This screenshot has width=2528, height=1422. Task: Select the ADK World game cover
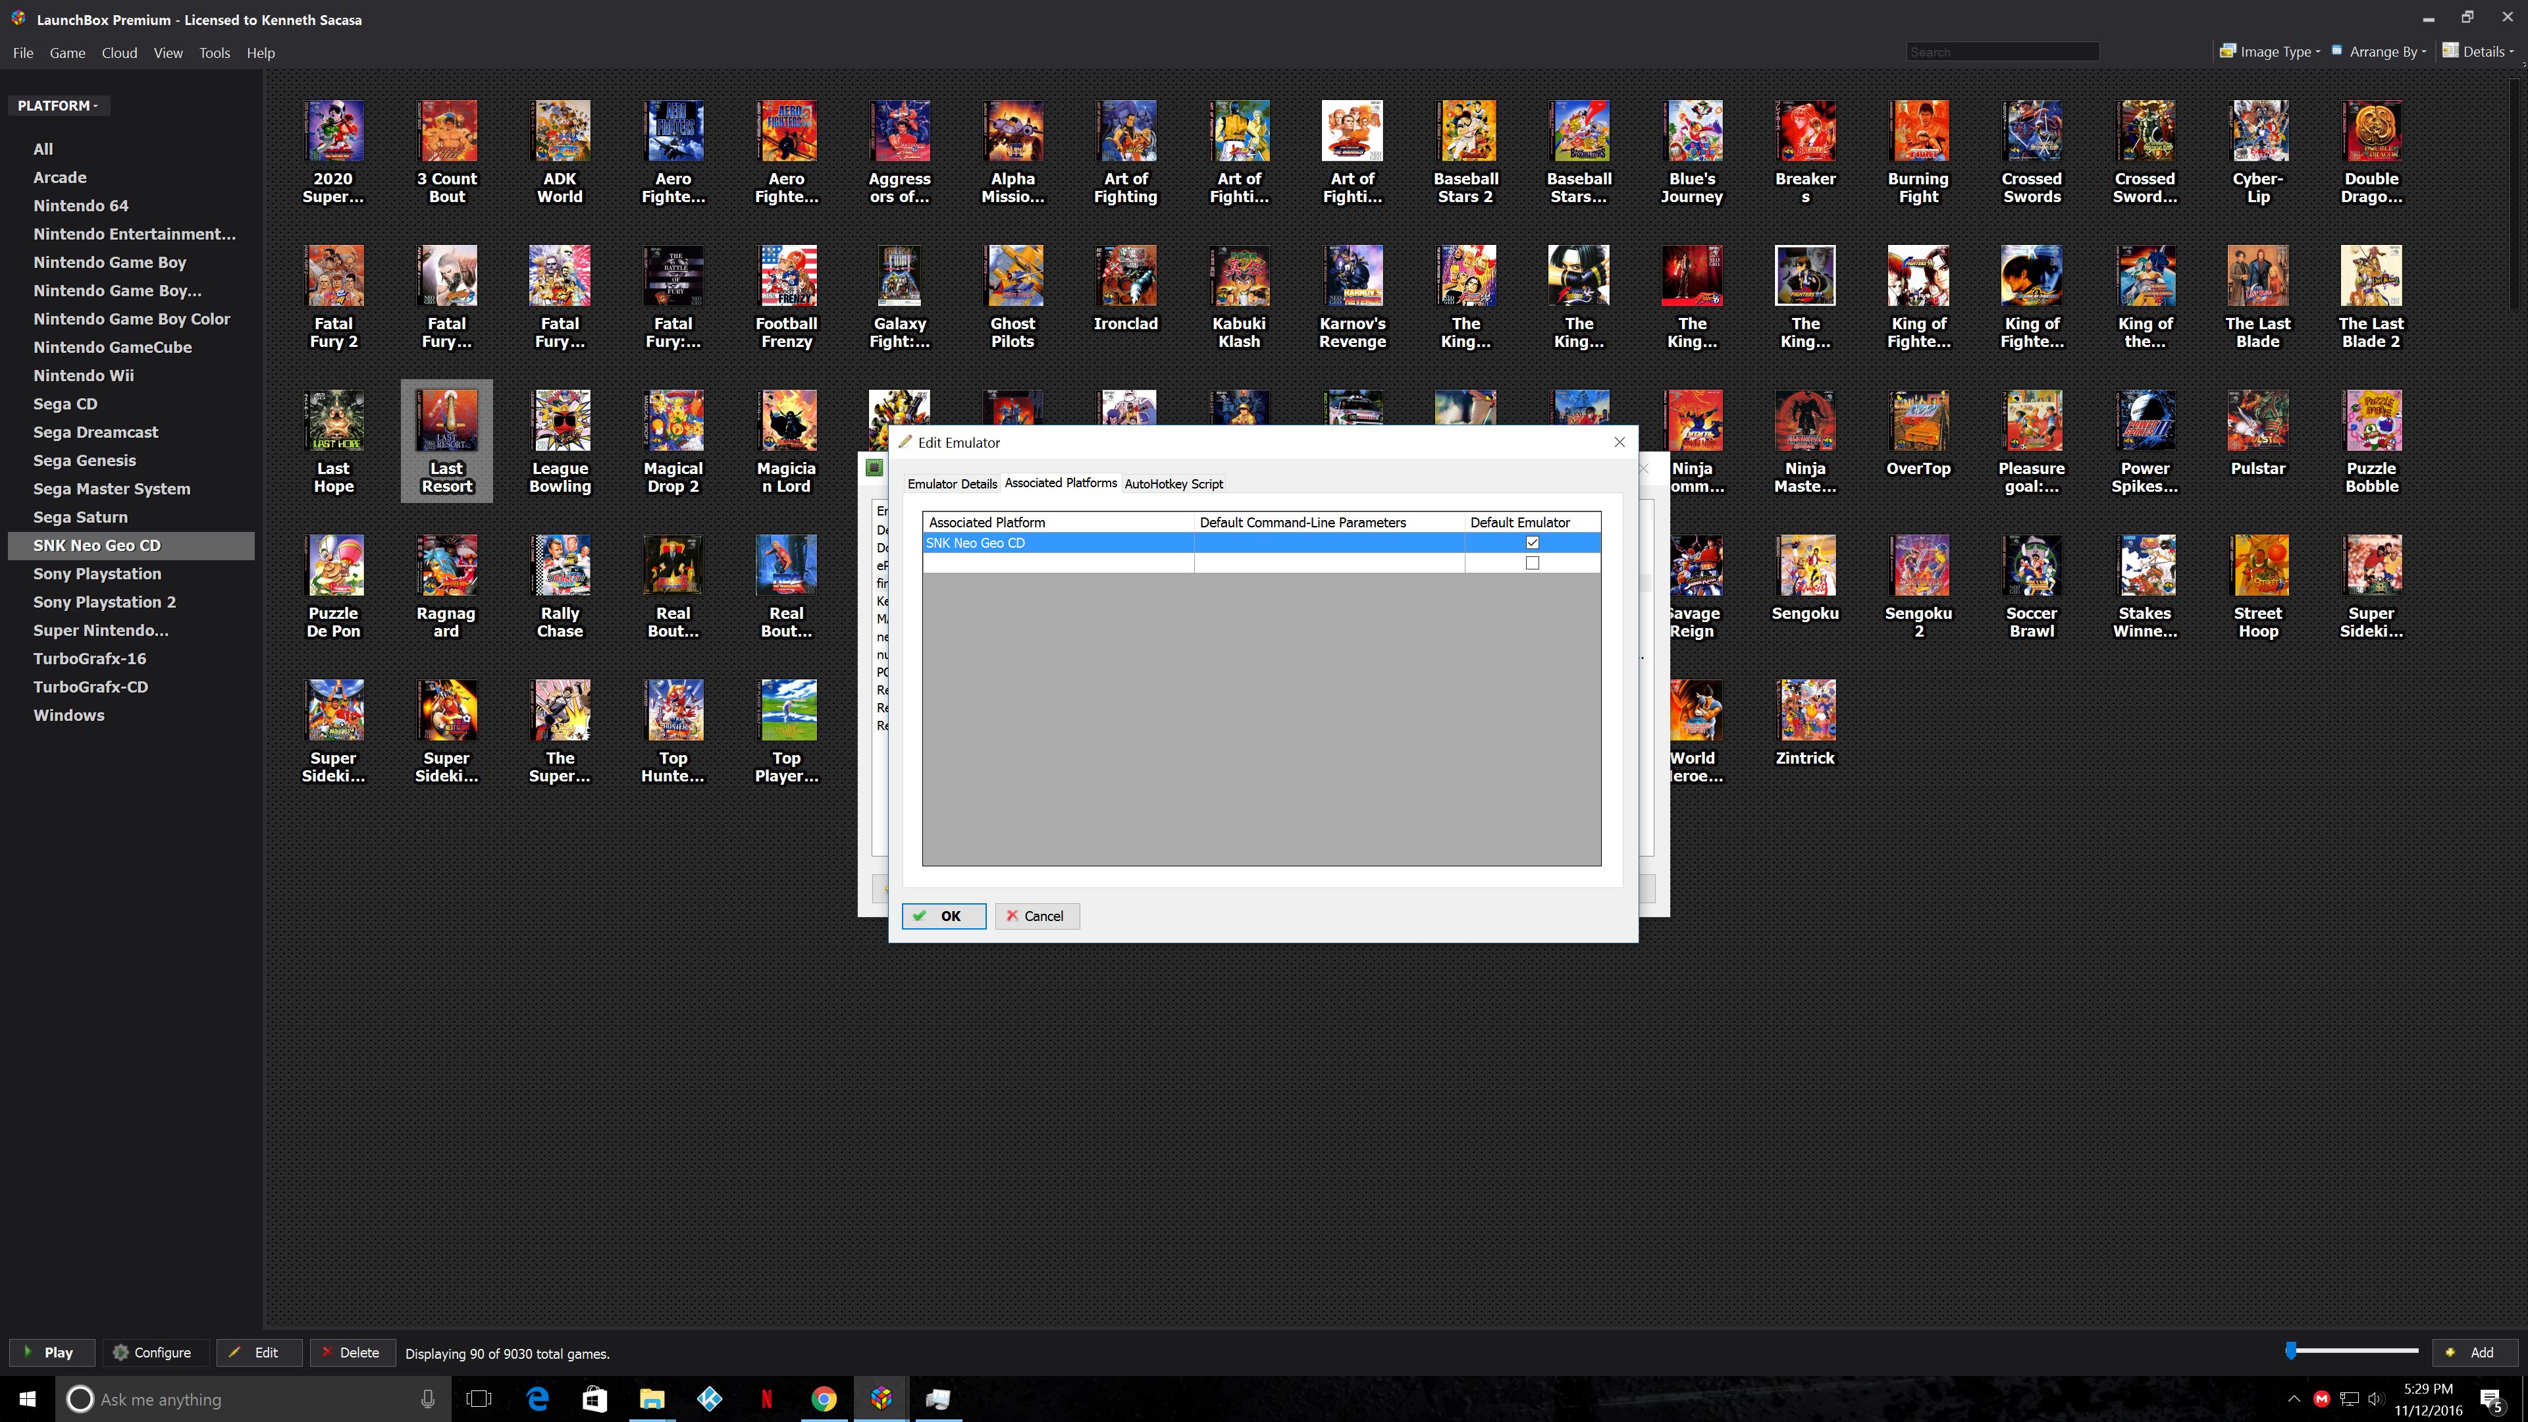click(x=560, y=130)
